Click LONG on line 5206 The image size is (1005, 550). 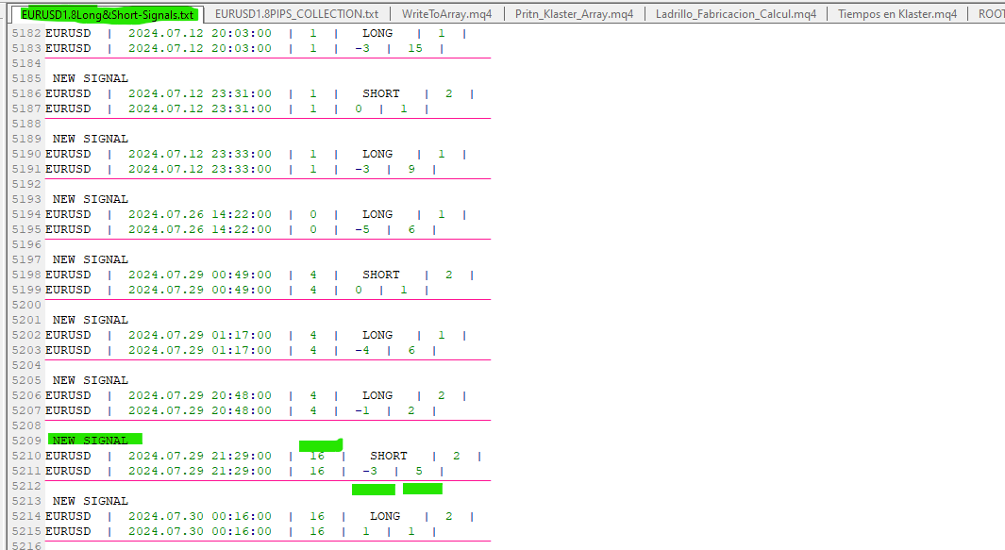click(377, 395)
